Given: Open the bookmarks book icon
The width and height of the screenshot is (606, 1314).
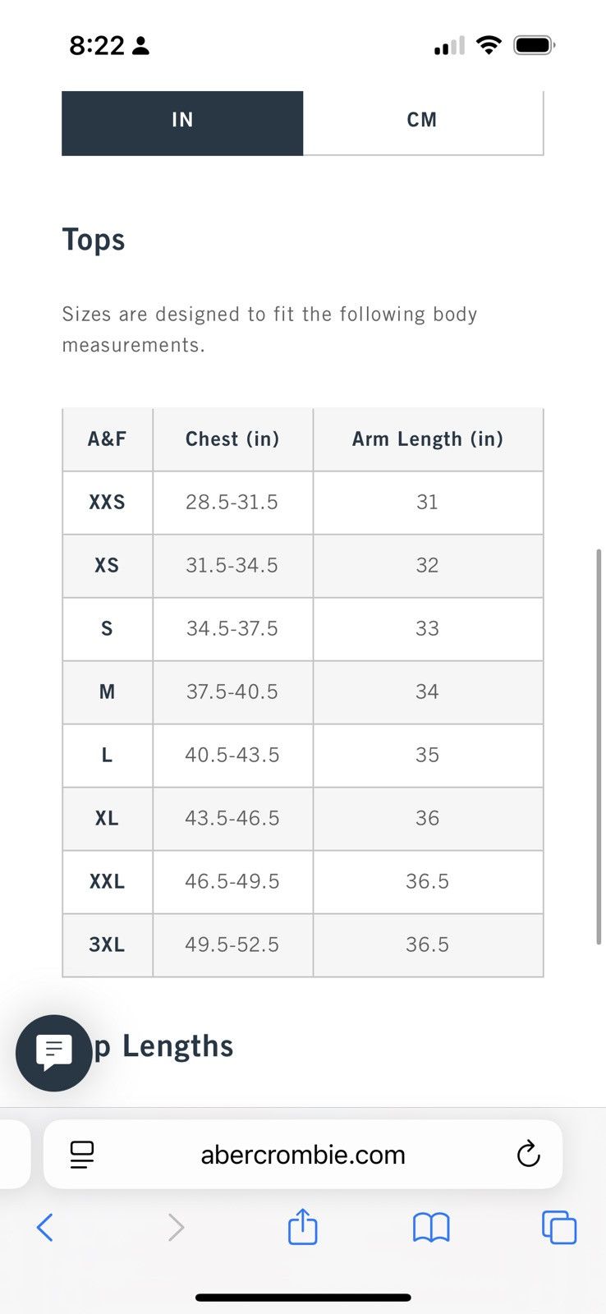Looking at the screenshot, I should pyautogui.click(x=431, y=1228).
